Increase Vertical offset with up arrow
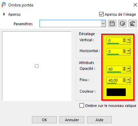 pyautogui.click(x=124, y=39)
